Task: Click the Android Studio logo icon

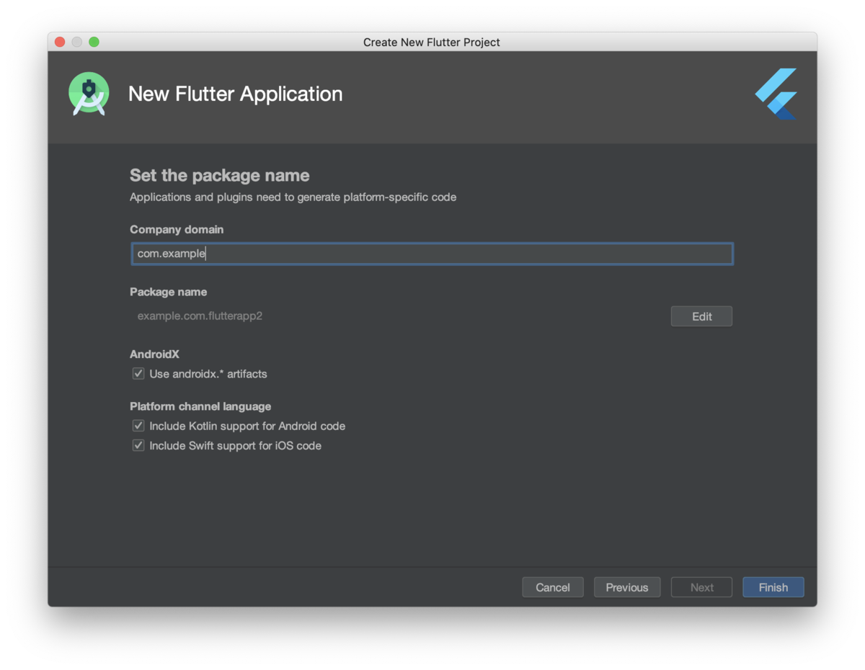Action: (x=89, y=94)
